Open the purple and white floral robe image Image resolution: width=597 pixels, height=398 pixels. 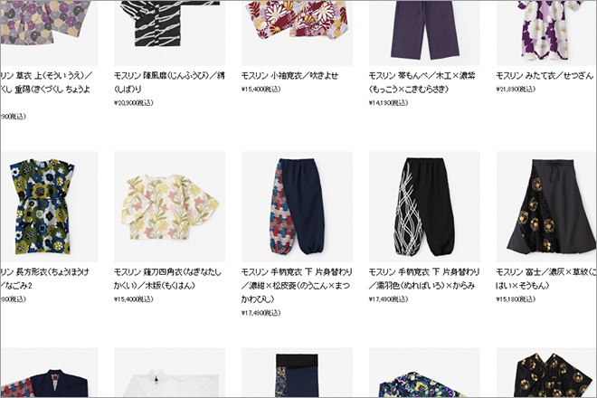click(546, 33)
